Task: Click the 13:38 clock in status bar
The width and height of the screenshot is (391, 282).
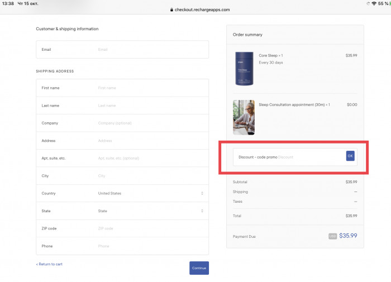Action: [x=8, y=3]
